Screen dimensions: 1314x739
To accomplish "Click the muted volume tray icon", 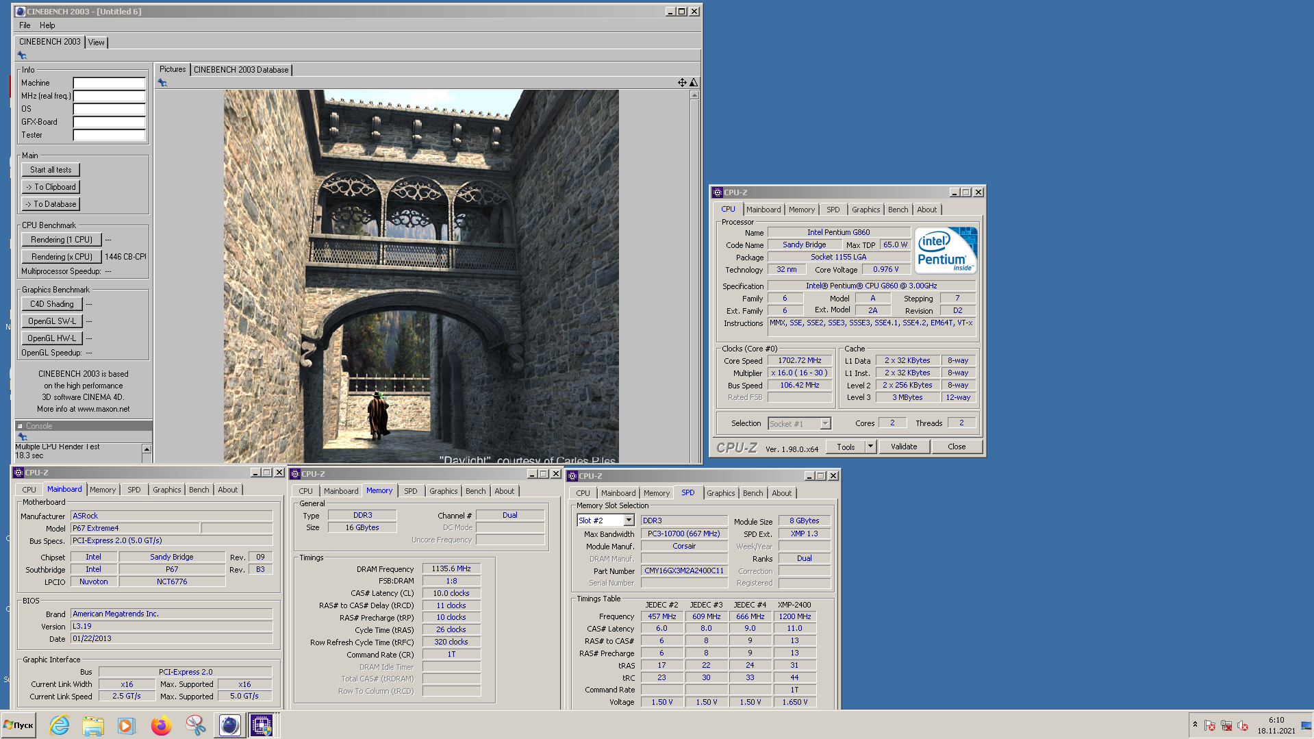I will [1243, 726].
